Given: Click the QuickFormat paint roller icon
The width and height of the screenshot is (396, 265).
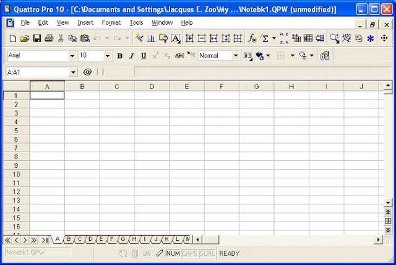Looking at the screenshot, I should pyautogui.click(x=139, y=38).
